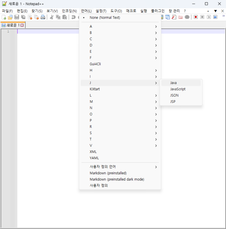226x229 pixels.
Task: Click the Print toolbar icon
Action: pos(43,17)
